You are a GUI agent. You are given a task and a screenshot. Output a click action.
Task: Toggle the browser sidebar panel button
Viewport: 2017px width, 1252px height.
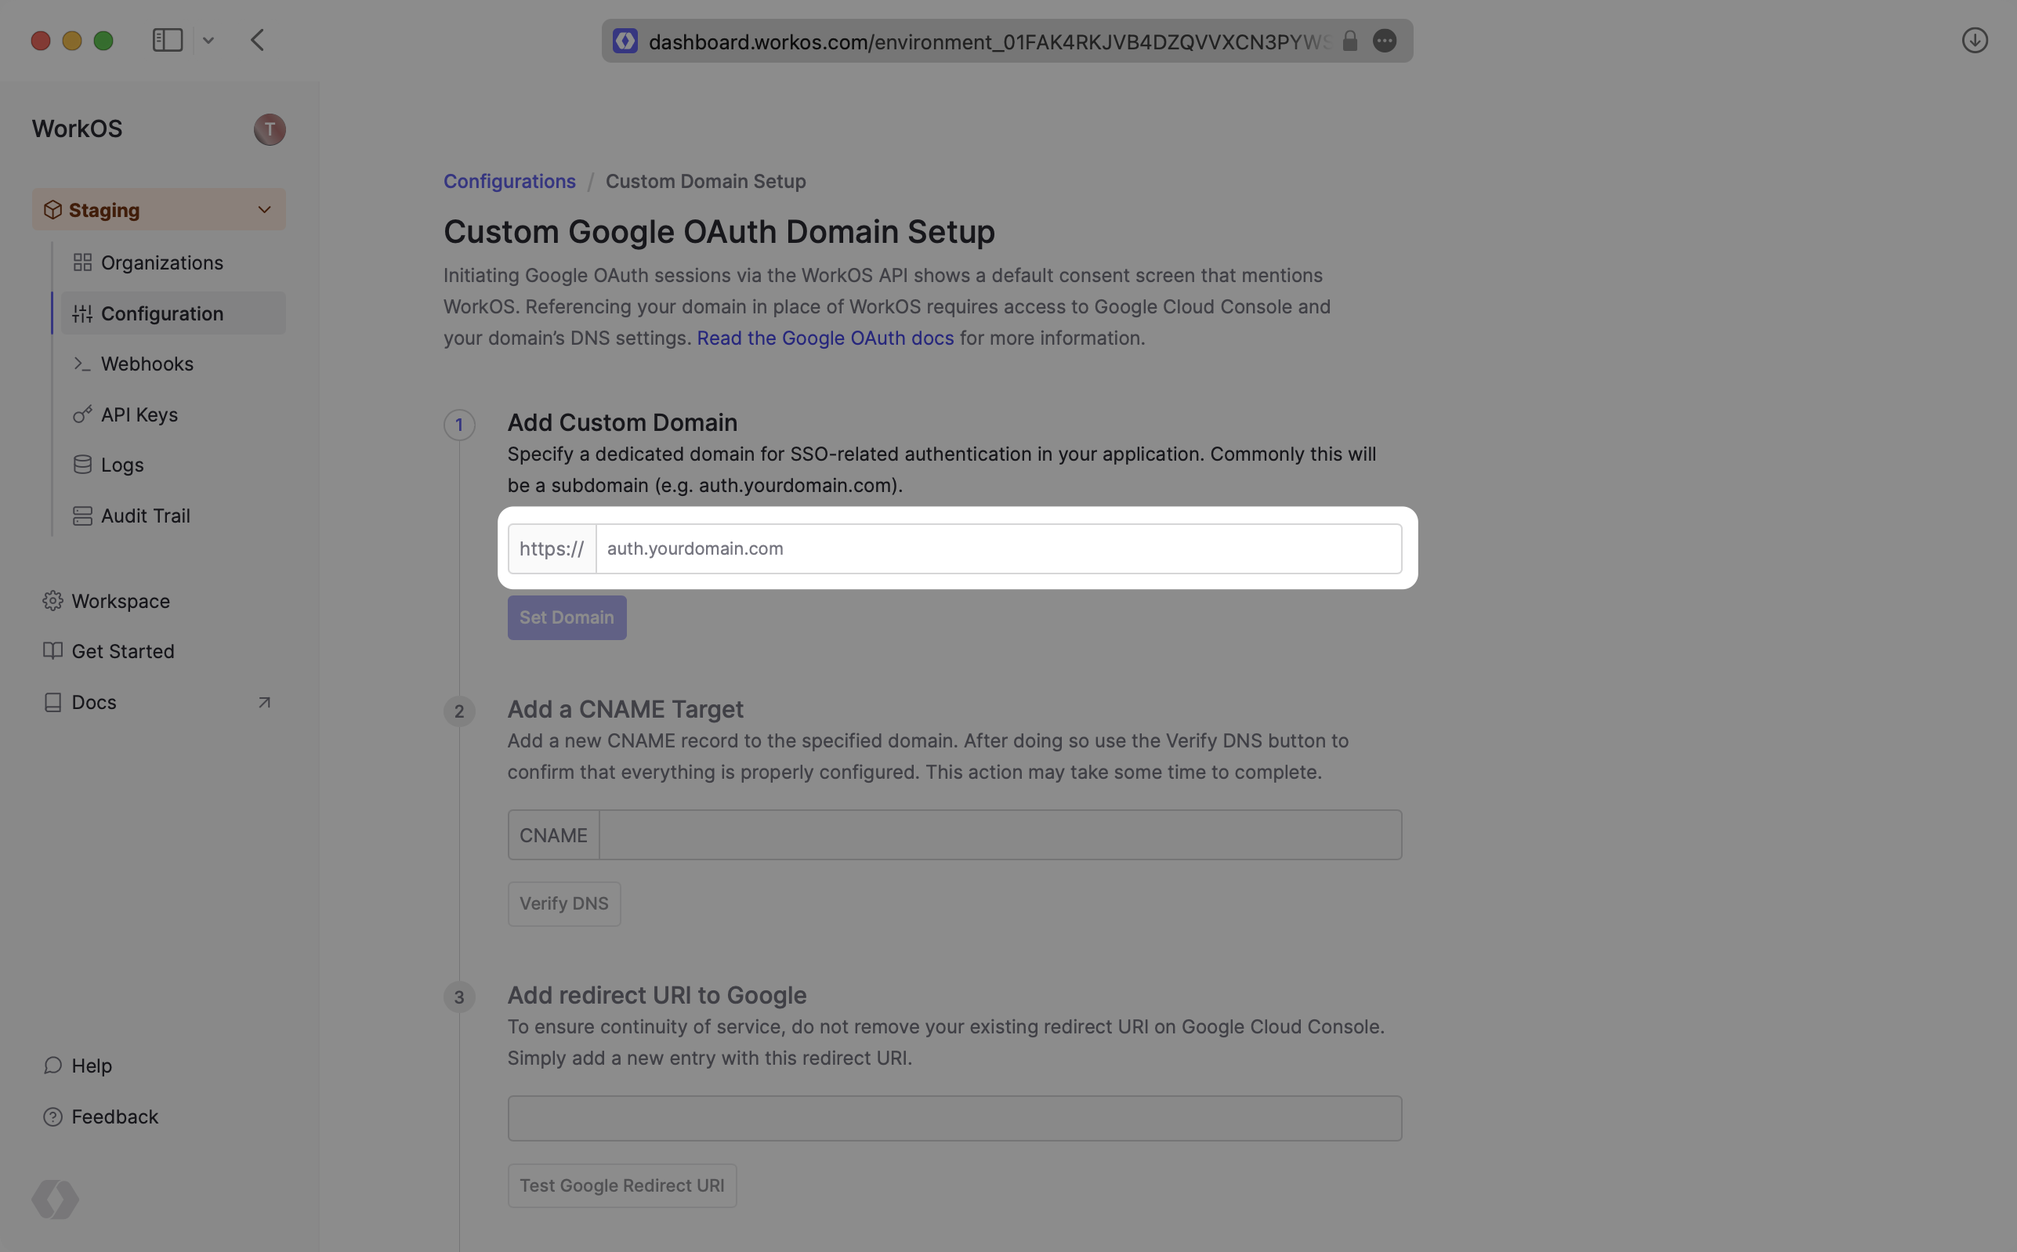coord(167,41)
